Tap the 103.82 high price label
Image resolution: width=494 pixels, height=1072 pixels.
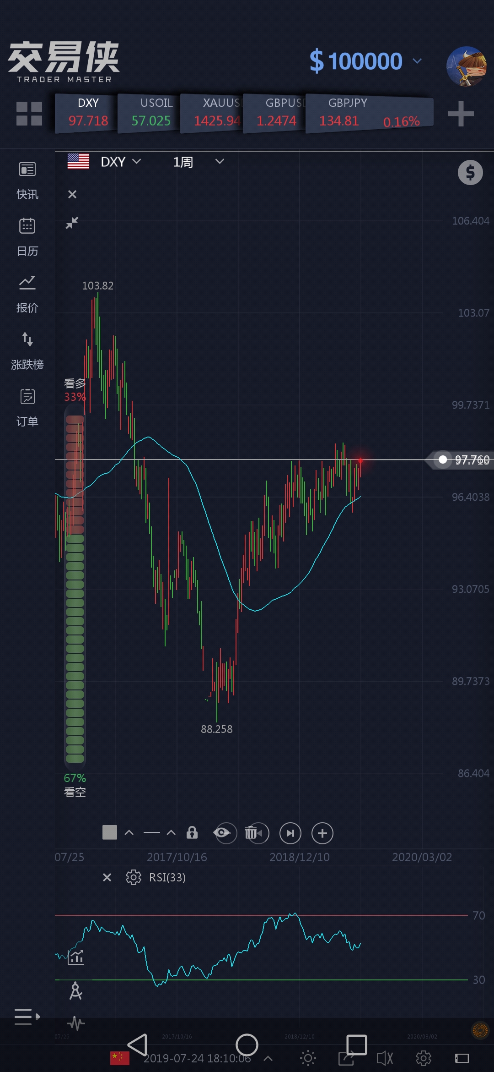coord(97,286)
